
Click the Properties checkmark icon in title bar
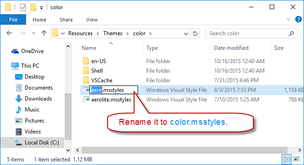tap(23, 7)
